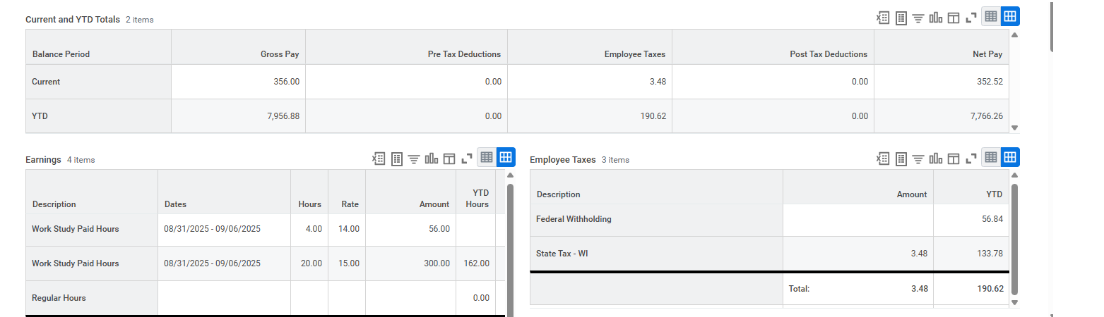Expand Current and YTD Totals to fullscreen
This screenshot has width=1104, height=317.
click(971, 18)
